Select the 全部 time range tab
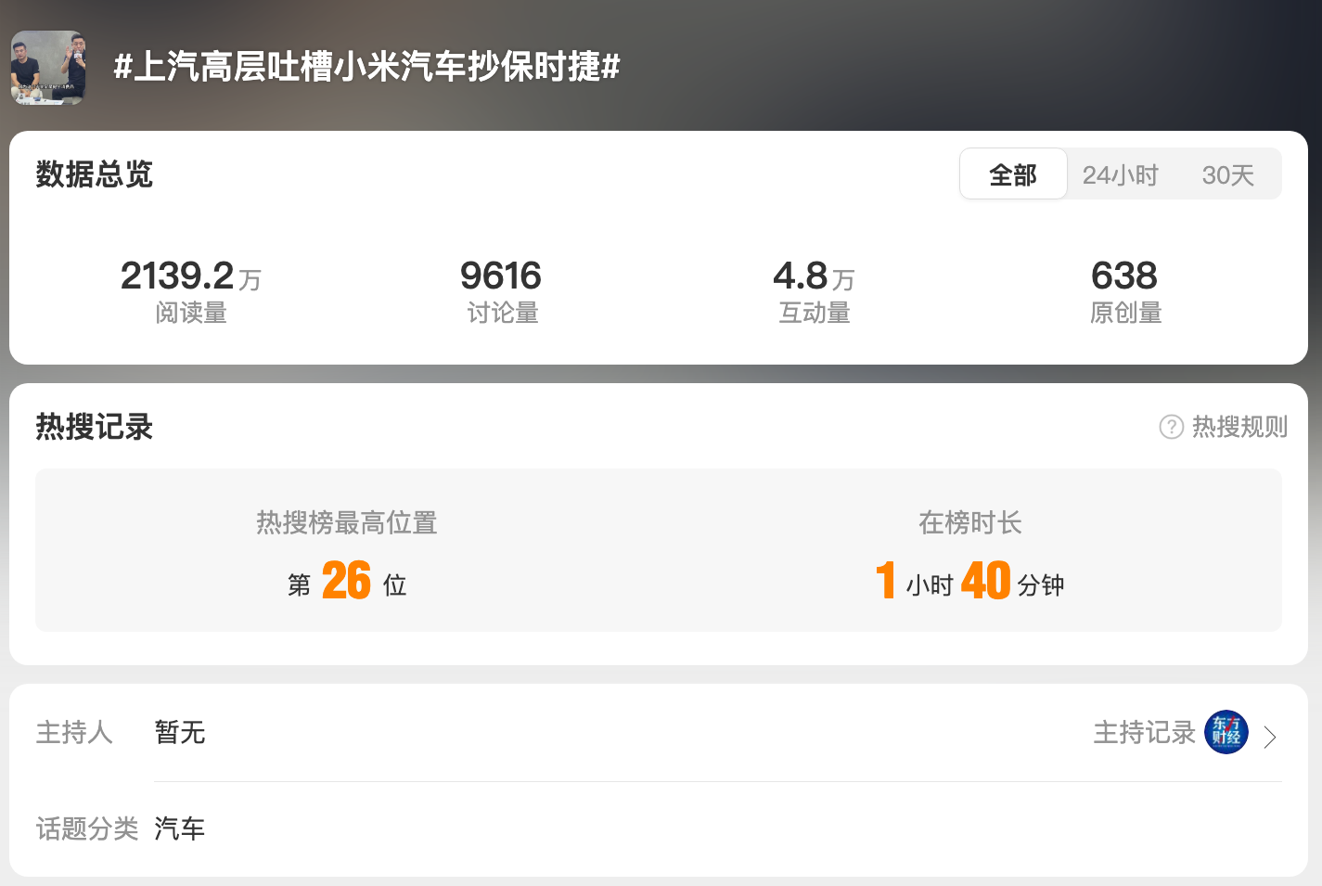The image size is (1322, 886). pyautogui.click(x=1013, y=173)
